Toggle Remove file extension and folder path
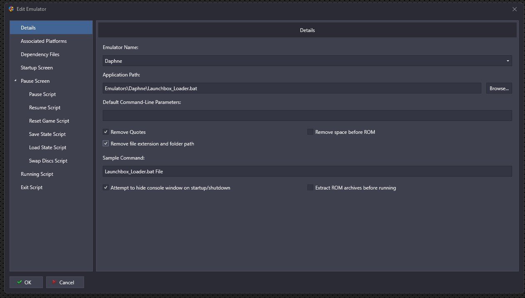The width and height of the screenshot is (525, 298). point(106,144)
